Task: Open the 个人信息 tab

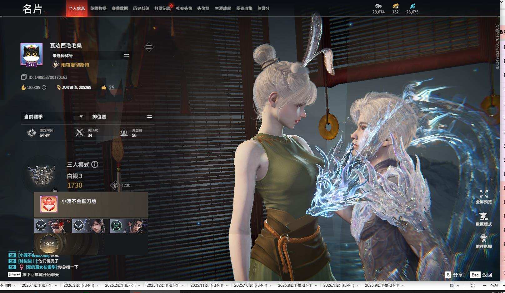Action: coord(77,8)
